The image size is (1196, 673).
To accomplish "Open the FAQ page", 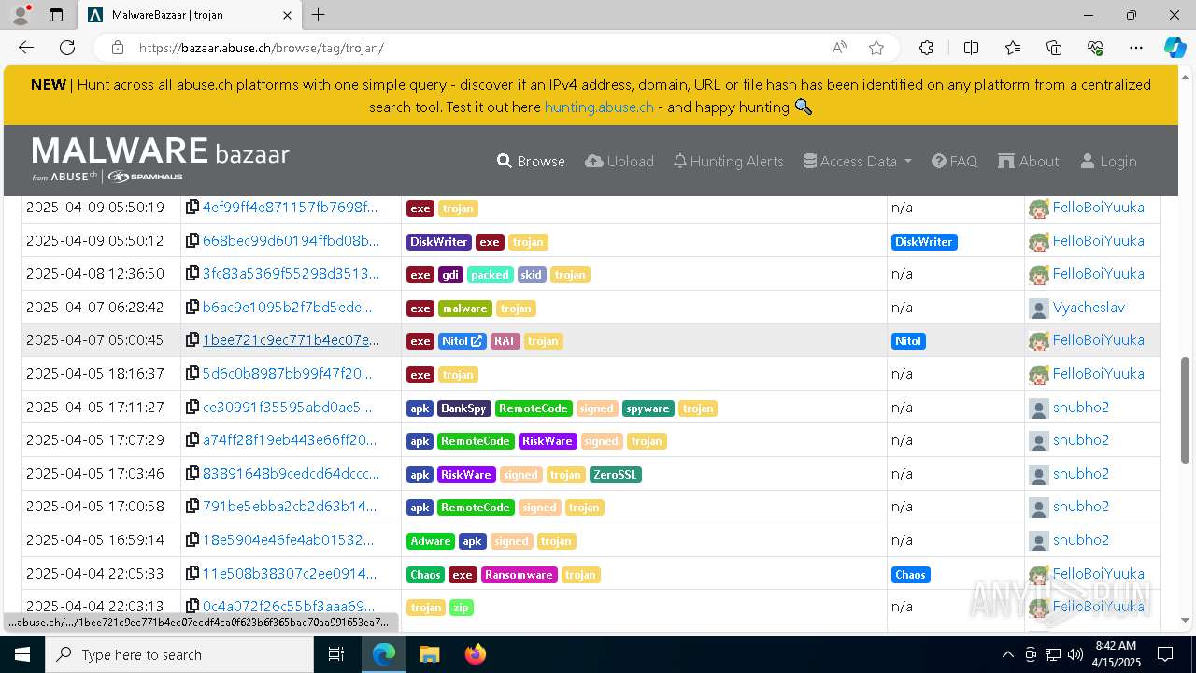I will click(954, 161).
